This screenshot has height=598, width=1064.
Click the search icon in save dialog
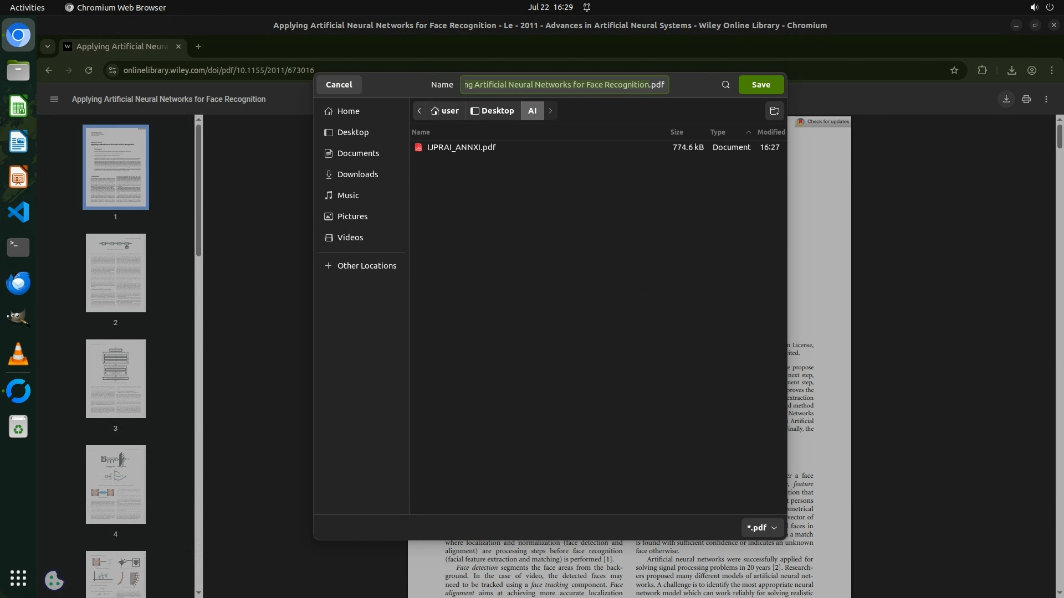point(725,85)
